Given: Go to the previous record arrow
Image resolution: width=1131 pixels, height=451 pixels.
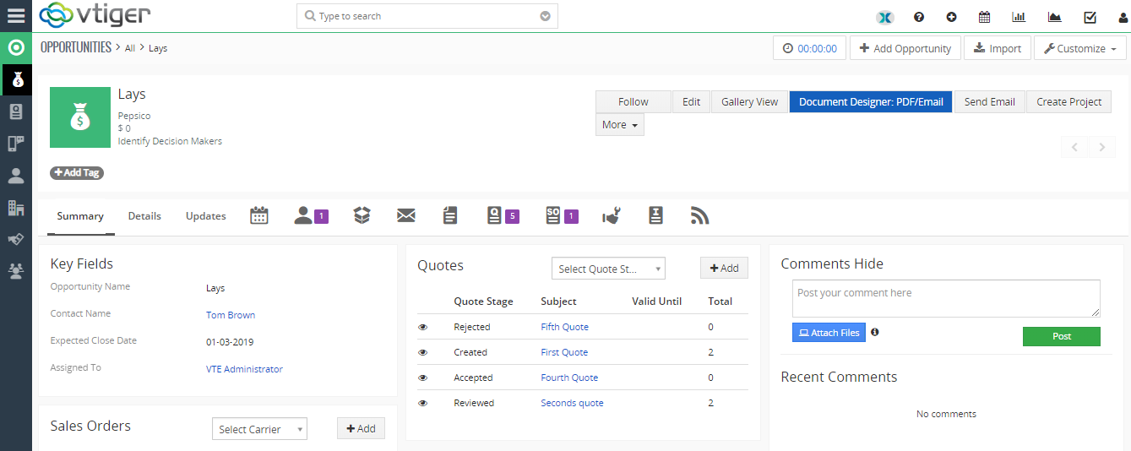Looking at the screenshot, I should pos(1074,147).
